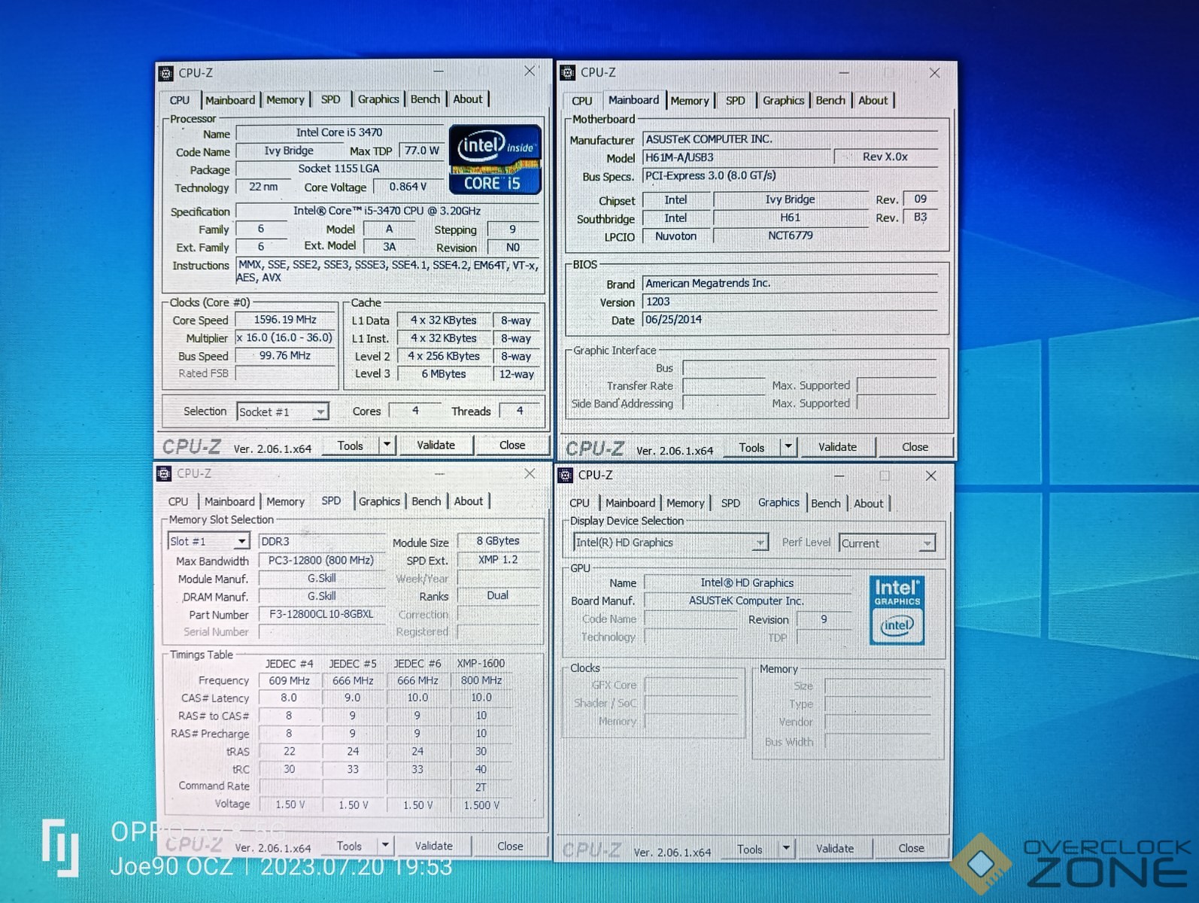Screen dimensions: 1199x903
Task: Switch to CPU tab in the SPD window
Action: click(x=178, y=501)
